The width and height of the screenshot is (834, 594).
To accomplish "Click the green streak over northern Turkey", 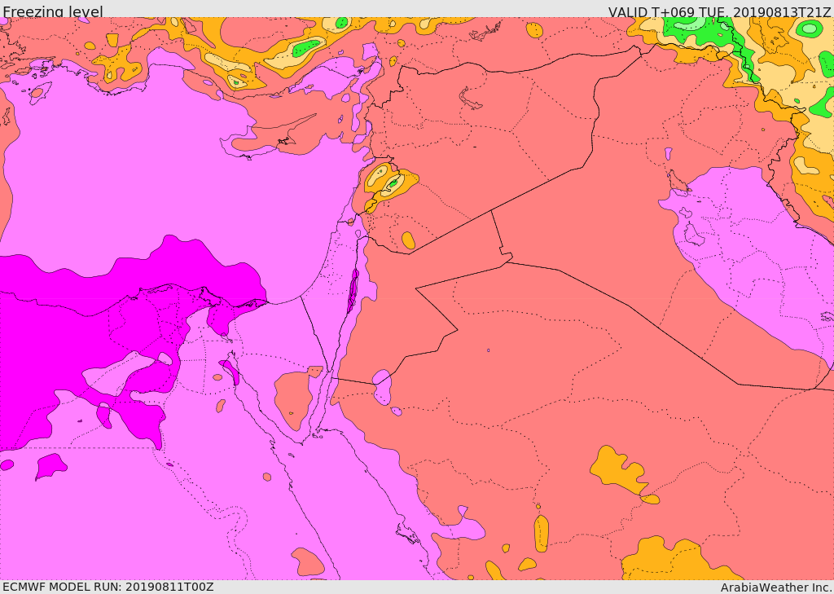I will coord(306,49).
